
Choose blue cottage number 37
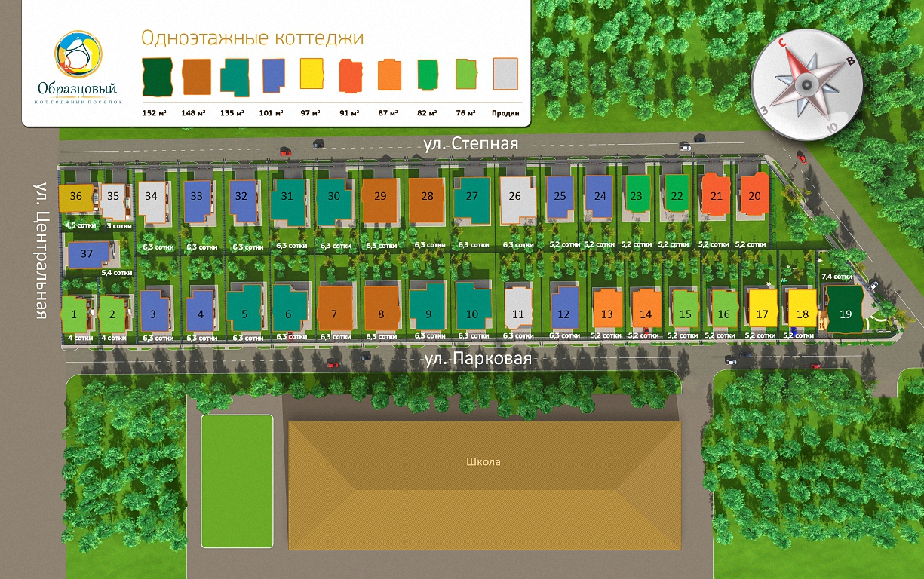pos(87,254)
